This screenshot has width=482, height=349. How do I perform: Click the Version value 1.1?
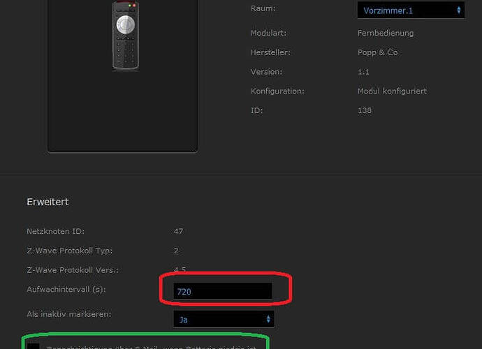pyautogui.click(x=363, y=72)
